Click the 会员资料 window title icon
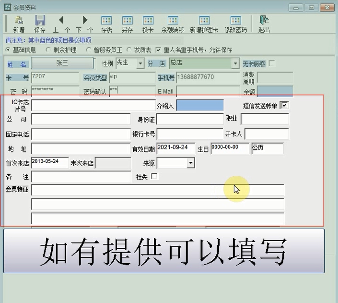Image resolution: width=338 pixels, height=303 pixels. [8, 7]
